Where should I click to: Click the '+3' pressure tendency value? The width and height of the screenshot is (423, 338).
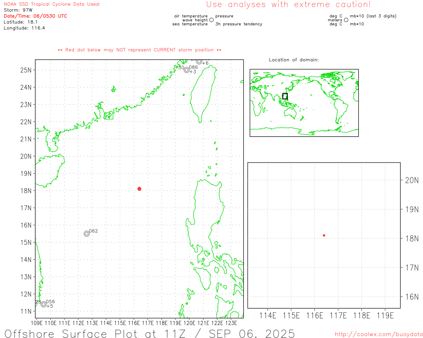[x=193, y=72]
